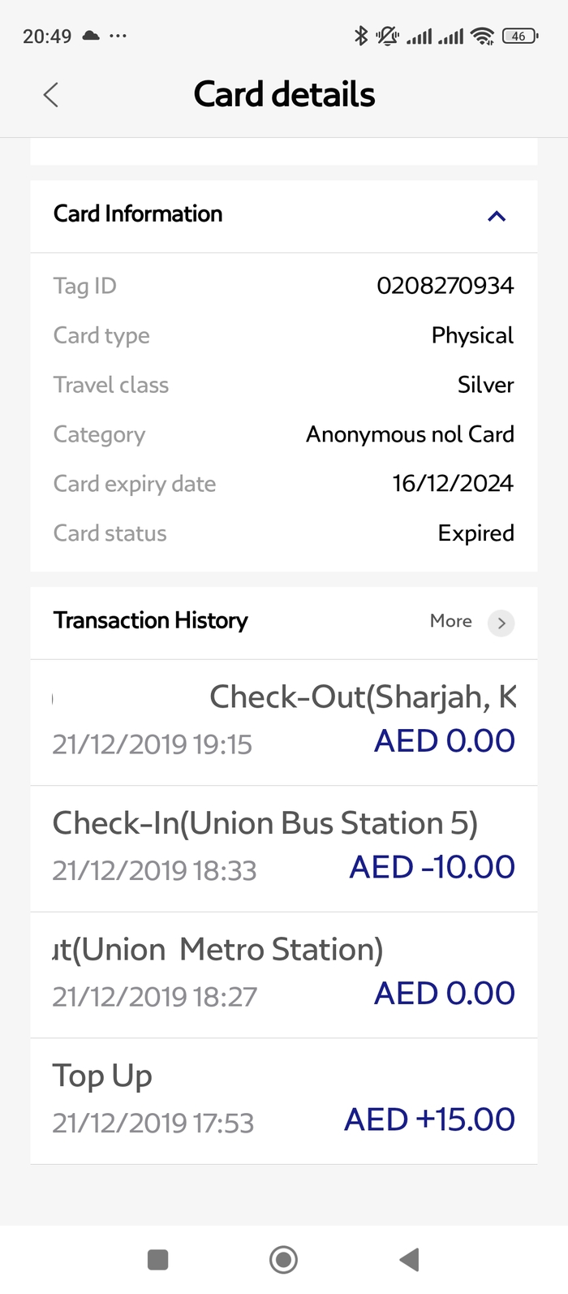Tap the Bluetooth icon in status bar
This screenshot has height=1294, width=568.
click(x=361, y=36)
